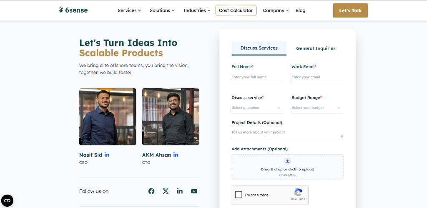Click the 'Scalable Products' heading
Viewport: 427px width, 208px height.
click(x=121, y=53)
